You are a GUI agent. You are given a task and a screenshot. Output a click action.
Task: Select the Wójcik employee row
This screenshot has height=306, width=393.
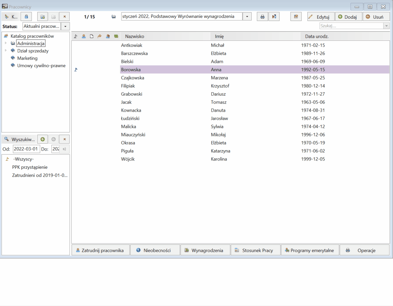230,159
